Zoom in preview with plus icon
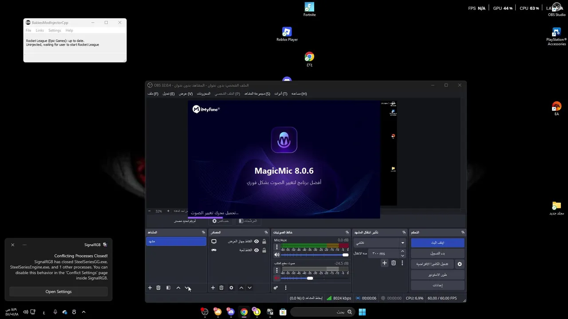568x319 pixels. click(168, 211)
